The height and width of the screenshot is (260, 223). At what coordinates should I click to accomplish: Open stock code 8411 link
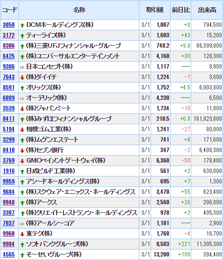(x=8, y=119)
